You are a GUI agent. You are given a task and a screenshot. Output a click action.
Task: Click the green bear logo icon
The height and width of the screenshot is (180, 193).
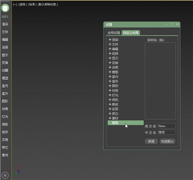[5, 8]
